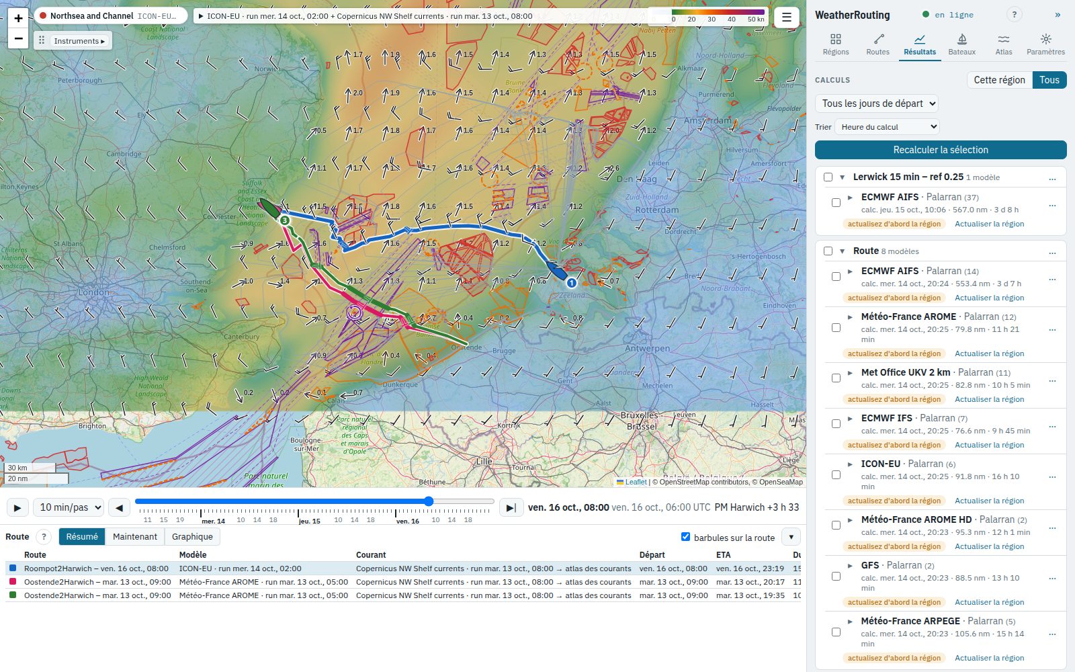This screenshot has height=672, width=1075.
Task: Switch to the Graphique tab
Action: (192, 536)
